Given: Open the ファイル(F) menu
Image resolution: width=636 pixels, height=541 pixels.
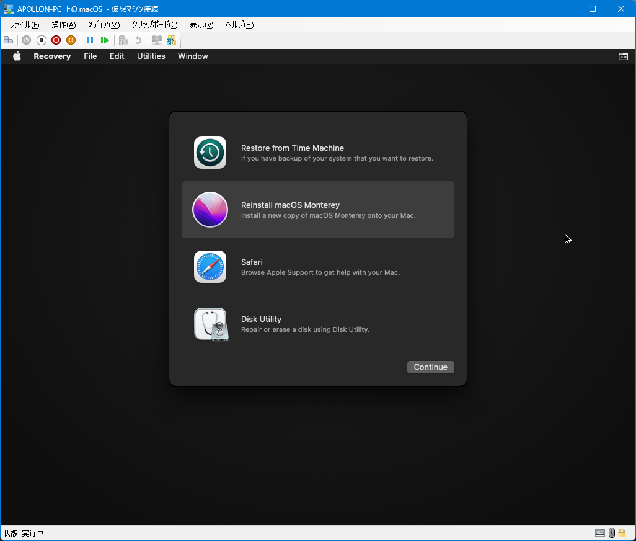Looking at the screenshot, I should pos(24,25).
